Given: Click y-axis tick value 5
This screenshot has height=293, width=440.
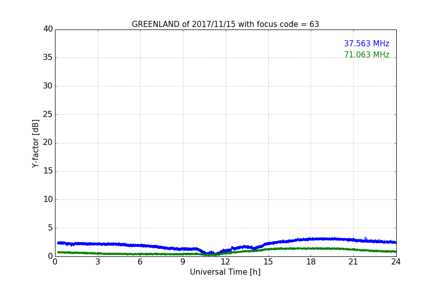Looking at the screenshot, I should tap(50, 228).
